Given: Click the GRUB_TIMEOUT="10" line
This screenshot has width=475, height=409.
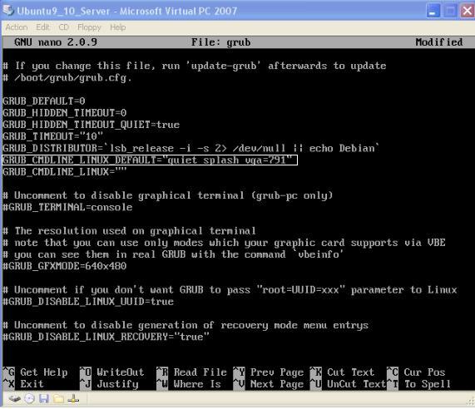Looking at the screenshot, I should point(52,136).
